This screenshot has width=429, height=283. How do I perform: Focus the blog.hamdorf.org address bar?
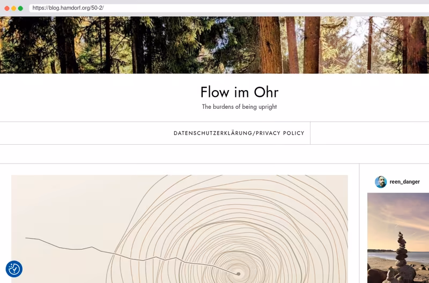coord(229,8)
